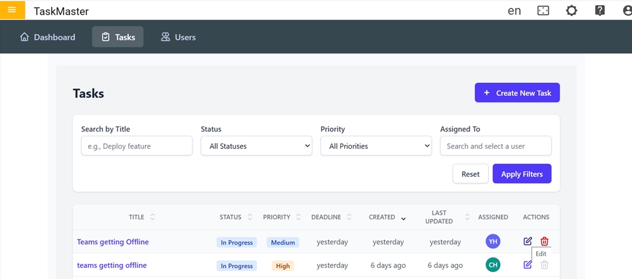The height and width of the screenshot is (279, 632).
Task: Expand the Priority filter dropdown
Action: (x=376, y=146)
